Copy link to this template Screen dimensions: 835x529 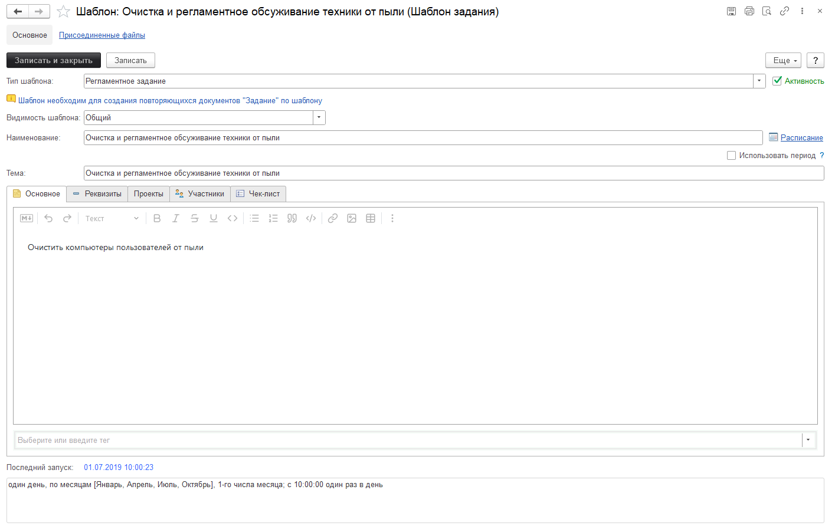pyautogui.click(x=784, y=11)
